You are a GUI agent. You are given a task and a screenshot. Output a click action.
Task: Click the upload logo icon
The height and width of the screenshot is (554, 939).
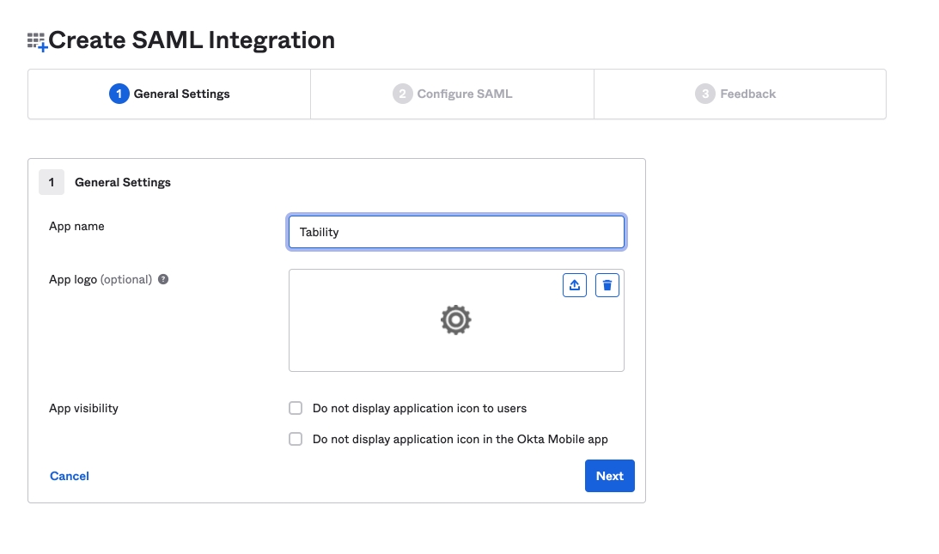tap(575, 285)
